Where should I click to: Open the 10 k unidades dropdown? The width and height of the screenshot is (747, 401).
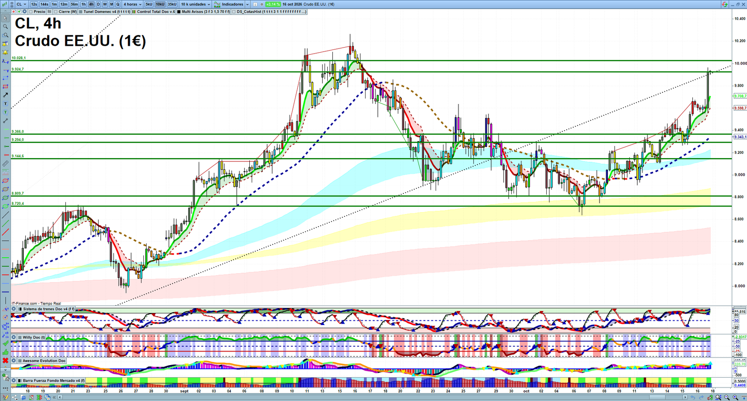pyautogui.click(x=196, y=4)
